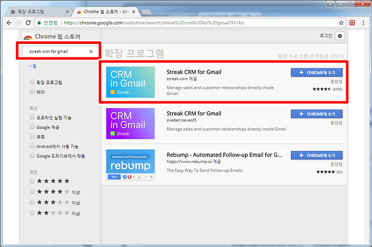Bookmark this page with the star icon
The image size is (372, 247).
[341, 23]
